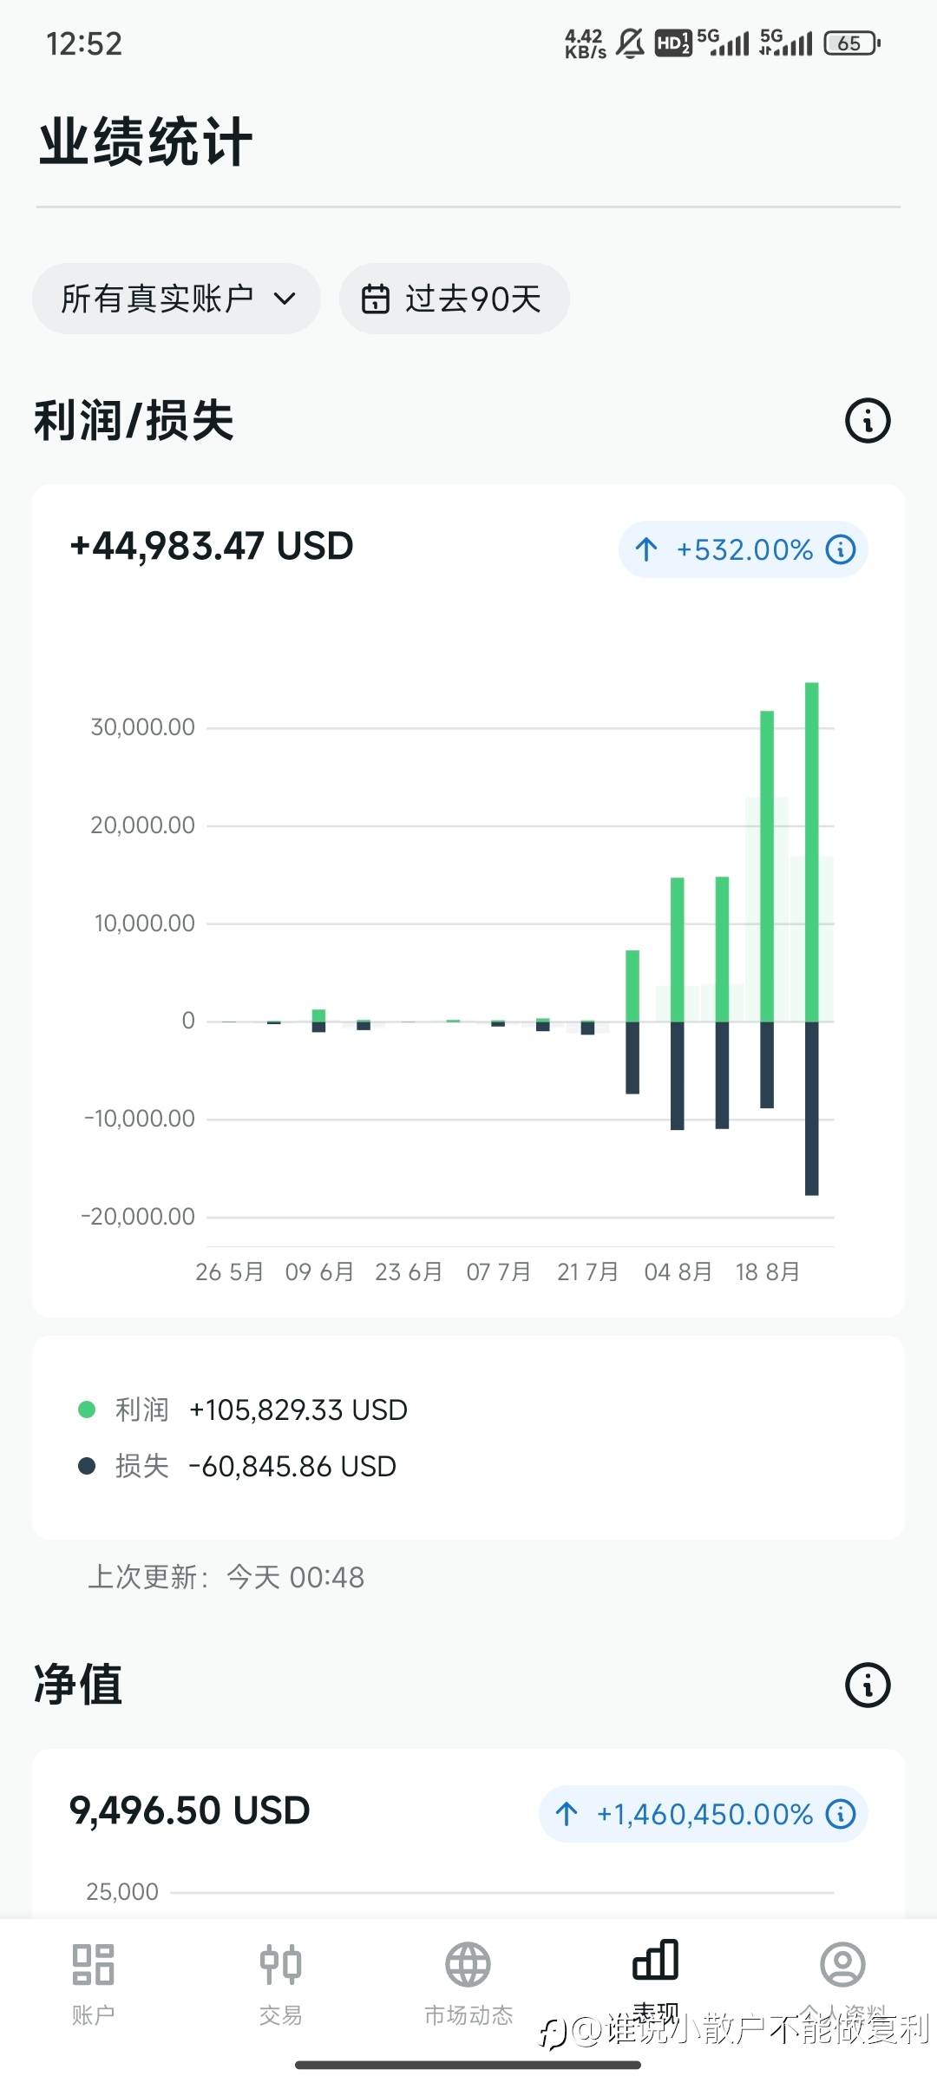Select the tallest green profit bar
Image resolution: width=937 pixels, height=2083 pixels.
(x=812, y=851)
